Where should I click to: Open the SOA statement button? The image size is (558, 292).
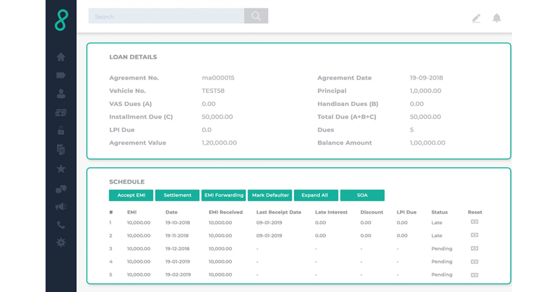362,195
